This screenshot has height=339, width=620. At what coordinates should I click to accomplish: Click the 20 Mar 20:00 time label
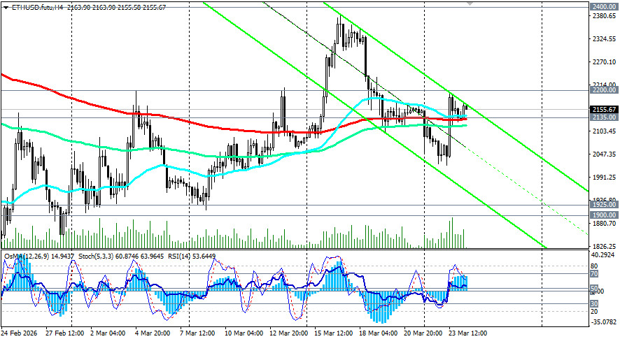(x=423, y=333)
